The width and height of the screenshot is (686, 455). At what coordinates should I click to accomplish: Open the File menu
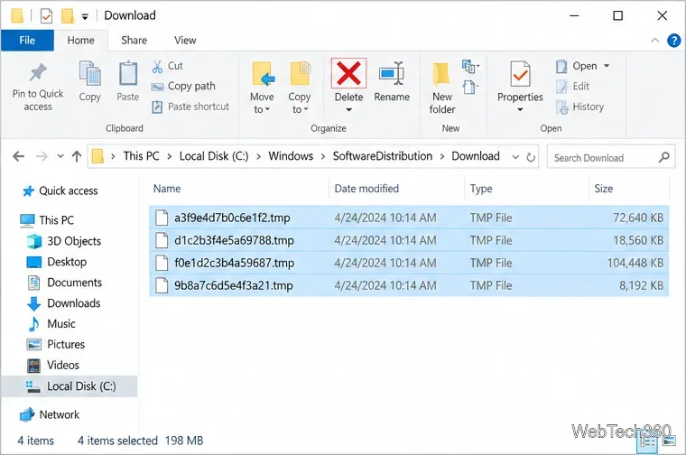27,41
